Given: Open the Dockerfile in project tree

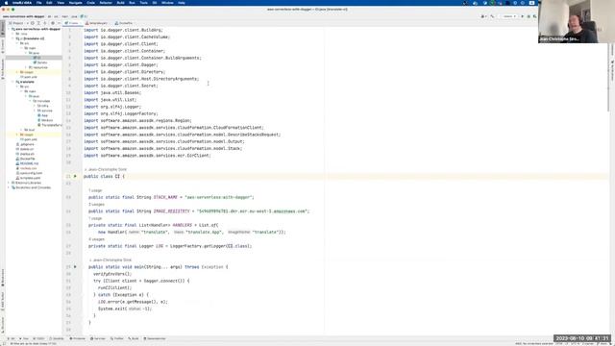Looking at the screenshot, I should 26,159.
